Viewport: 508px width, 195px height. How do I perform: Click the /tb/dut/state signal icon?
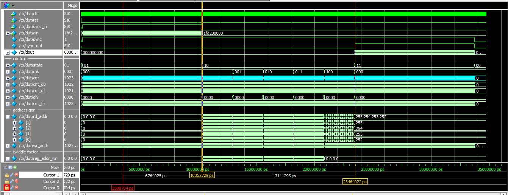(x=14, y=65)
